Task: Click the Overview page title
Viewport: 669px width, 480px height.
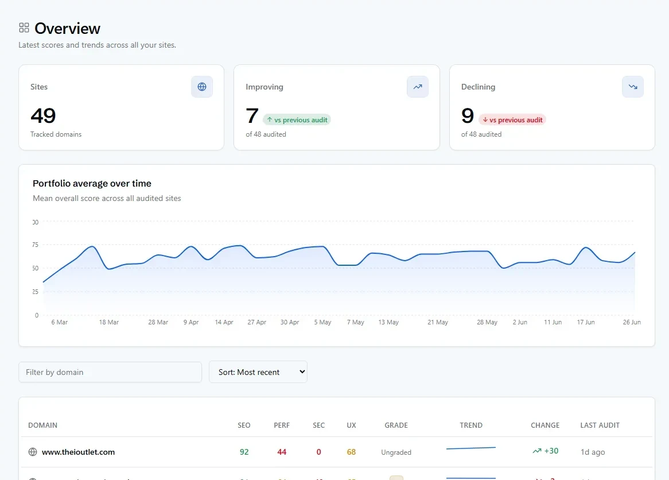Action: (x=67, y=28)
